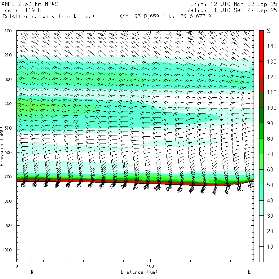Click the colorbar label "40"
Screen dimensions: 279x279
[270, 201]
